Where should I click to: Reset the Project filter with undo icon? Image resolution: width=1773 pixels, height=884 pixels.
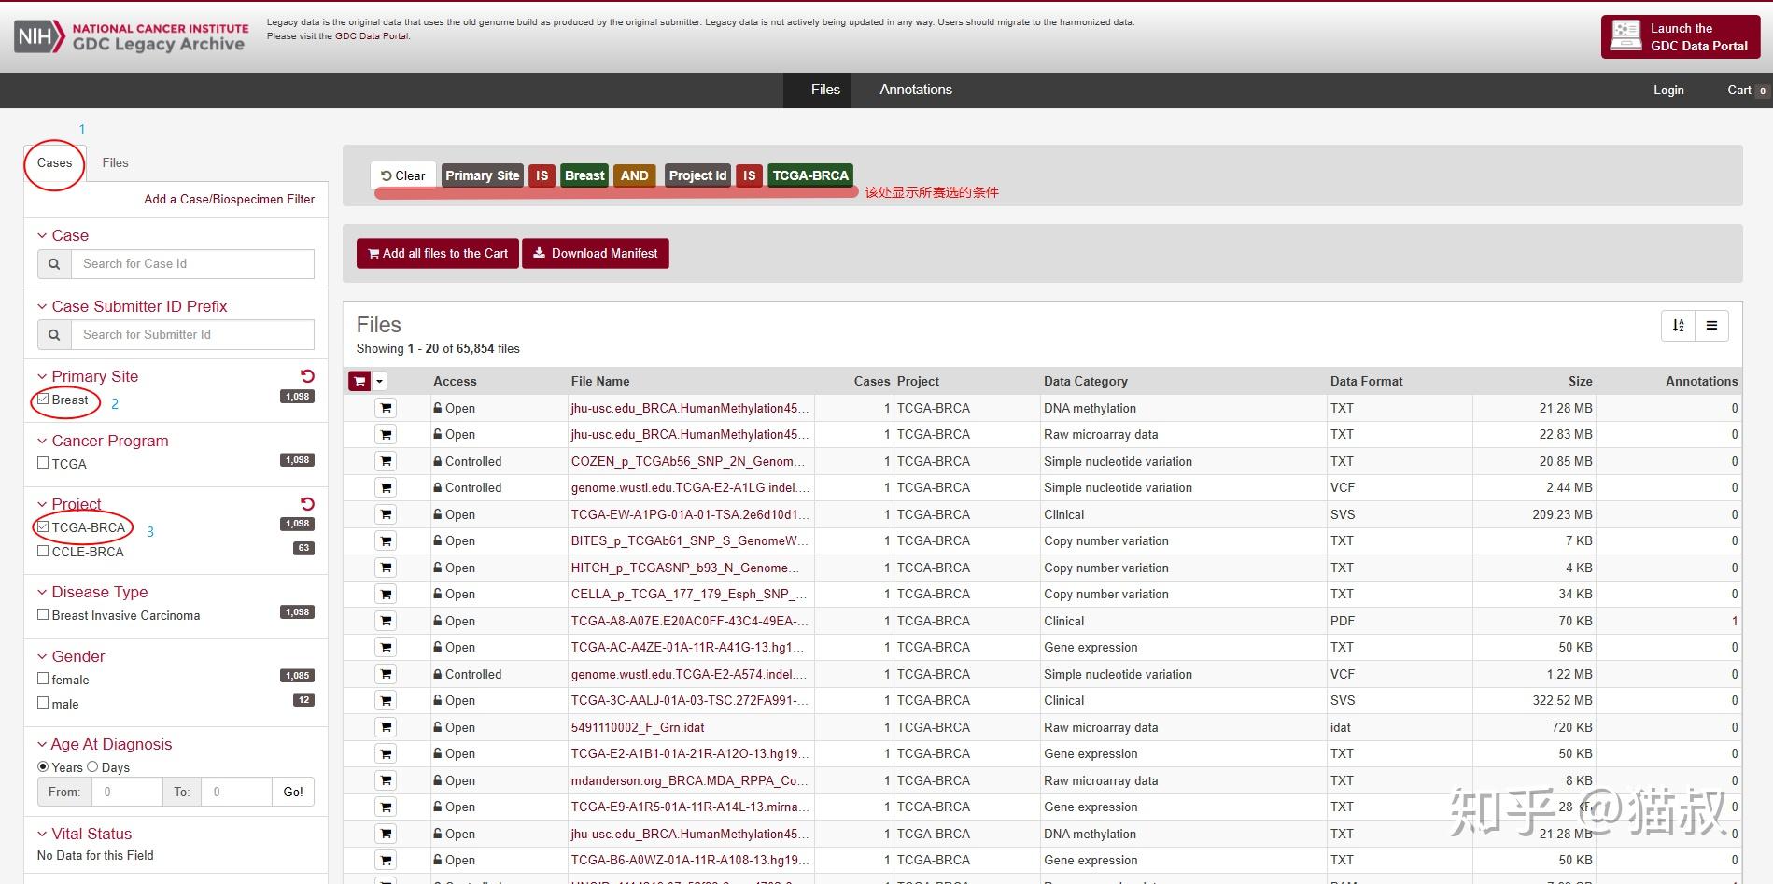coord(307,504)
